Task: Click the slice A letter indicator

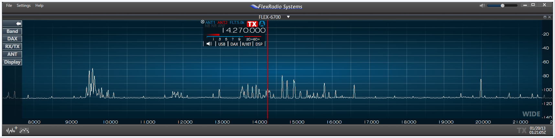Action: (262, 24)
